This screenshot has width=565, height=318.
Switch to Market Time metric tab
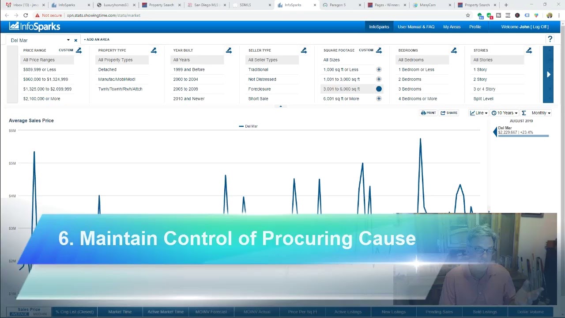[120, 312]
